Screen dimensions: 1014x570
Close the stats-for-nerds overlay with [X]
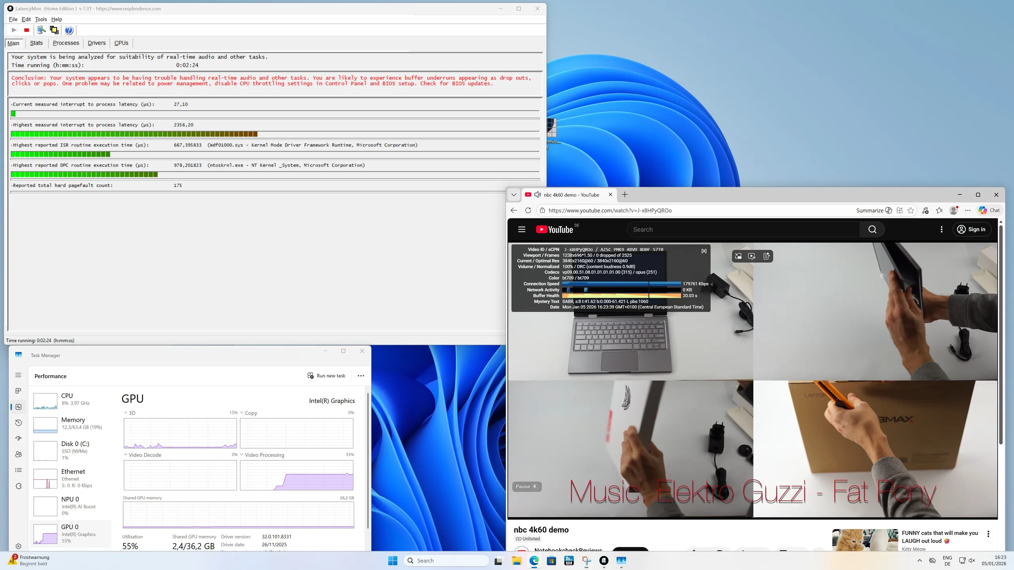(x=704, y=251)
